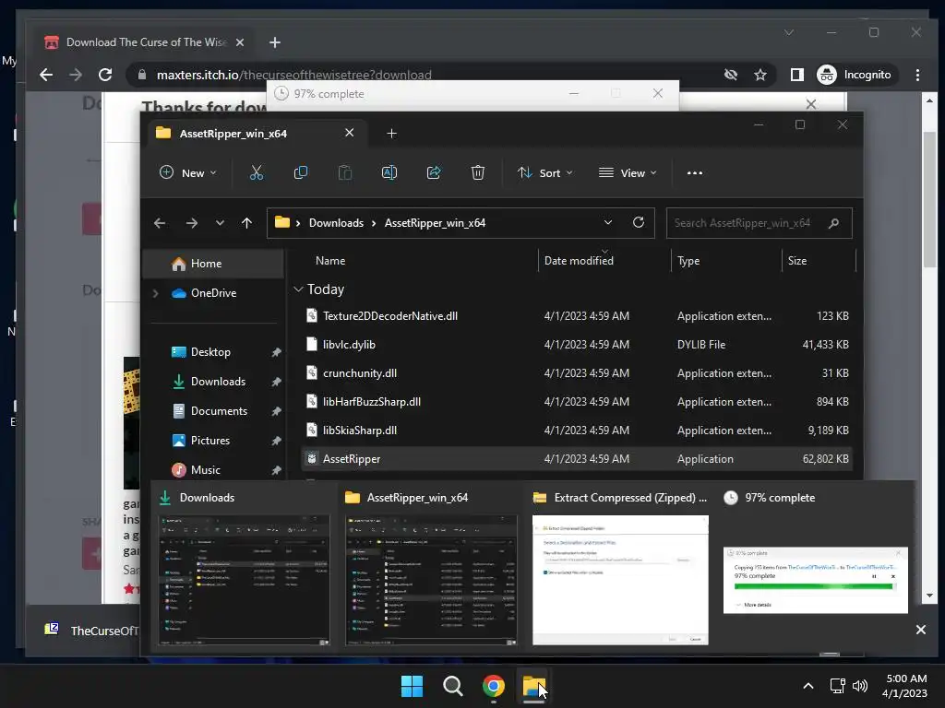Open Windows taskbar Search
Viewport: 945px width, 708px height.
tap(452, 686)
